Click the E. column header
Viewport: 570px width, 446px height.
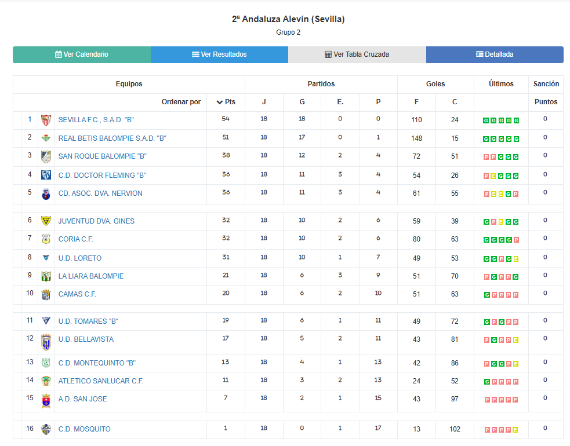pyautogui.click(x=340, y=102)
